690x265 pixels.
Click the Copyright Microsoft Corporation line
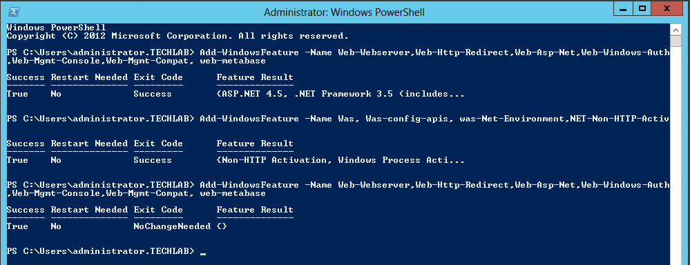coord(178,36)
